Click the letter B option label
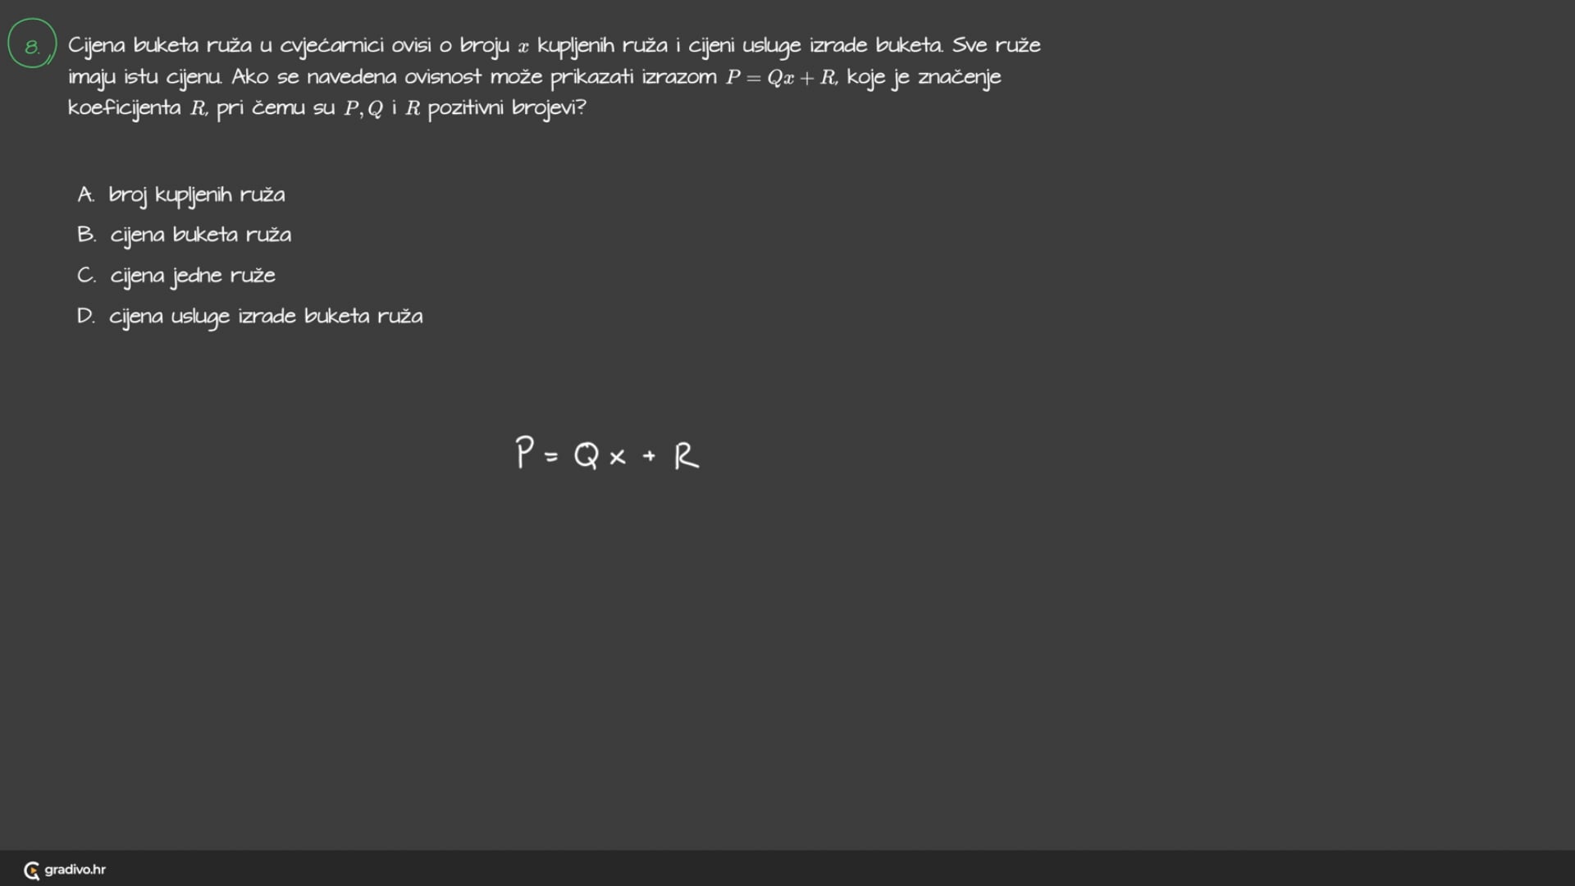1575x886 pixels. pyautogui.click(x=86, y=235)
